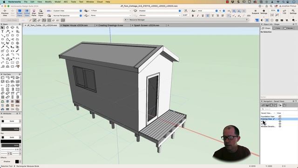This screenshot has width=298, height=168.
Task: Open the Model menu
Action: 58,2
